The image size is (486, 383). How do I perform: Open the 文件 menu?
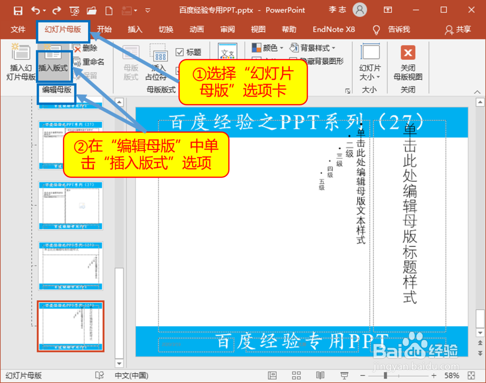click(17, 30)
